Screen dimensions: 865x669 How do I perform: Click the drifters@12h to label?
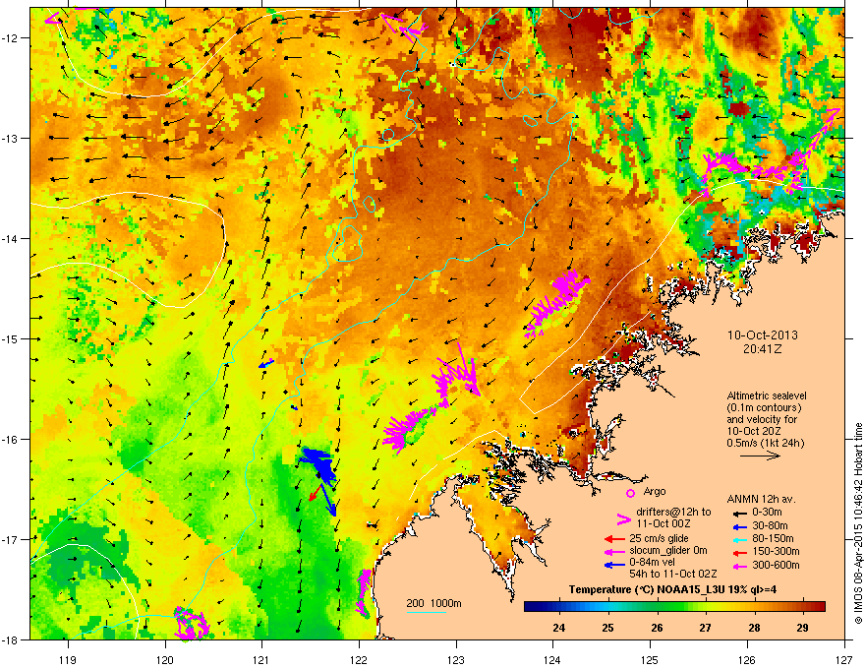[673, 512]
